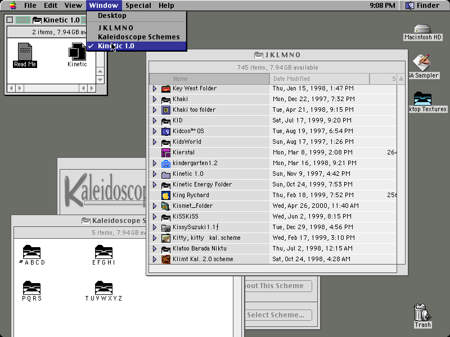Toggle the sort order button in JKLMNO window
Viewport: 450px width, 337px height.
(401, 79)
